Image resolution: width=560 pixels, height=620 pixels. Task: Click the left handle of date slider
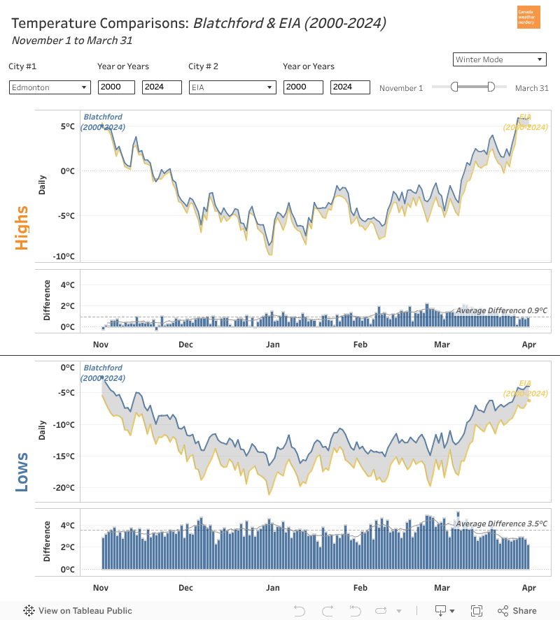coord(454,86)
